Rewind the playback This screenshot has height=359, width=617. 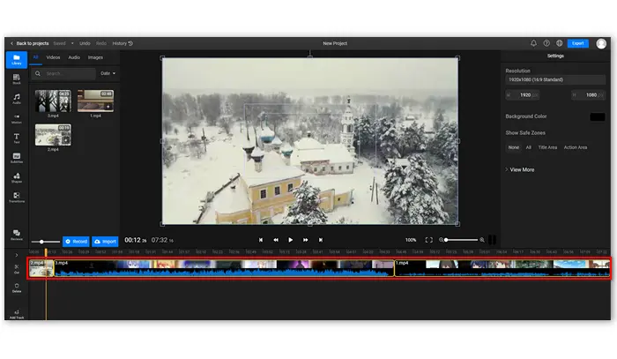click(x=276, y=240)
